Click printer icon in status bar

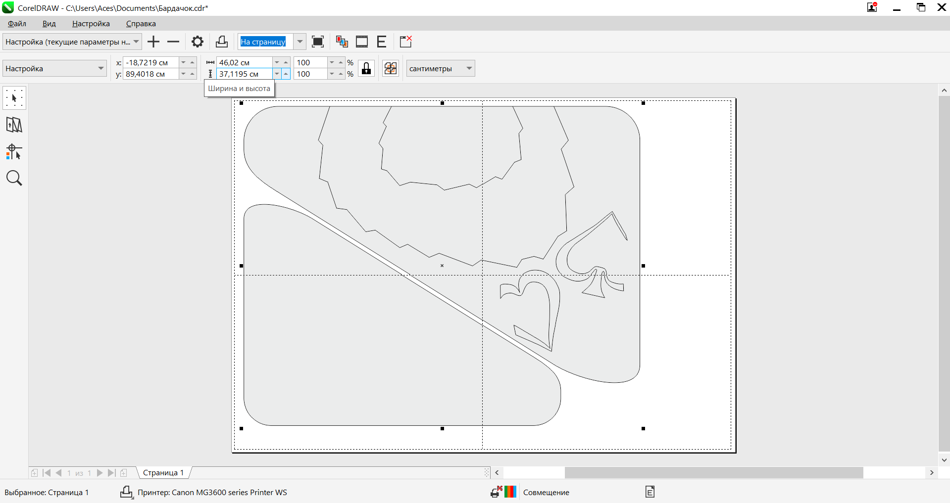coord(127,492)
